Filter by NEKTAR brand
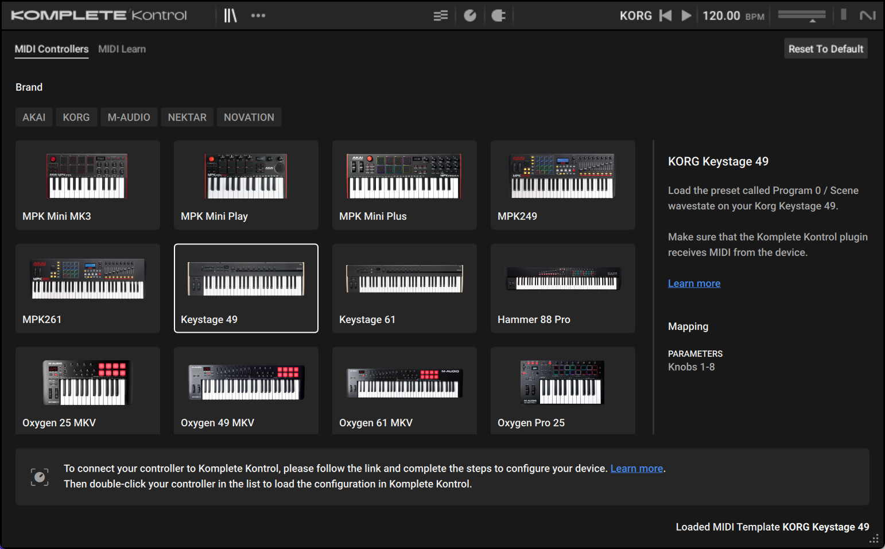Viewport: 885px width, 549px height. pyautogui.click(x=187, y=117)
